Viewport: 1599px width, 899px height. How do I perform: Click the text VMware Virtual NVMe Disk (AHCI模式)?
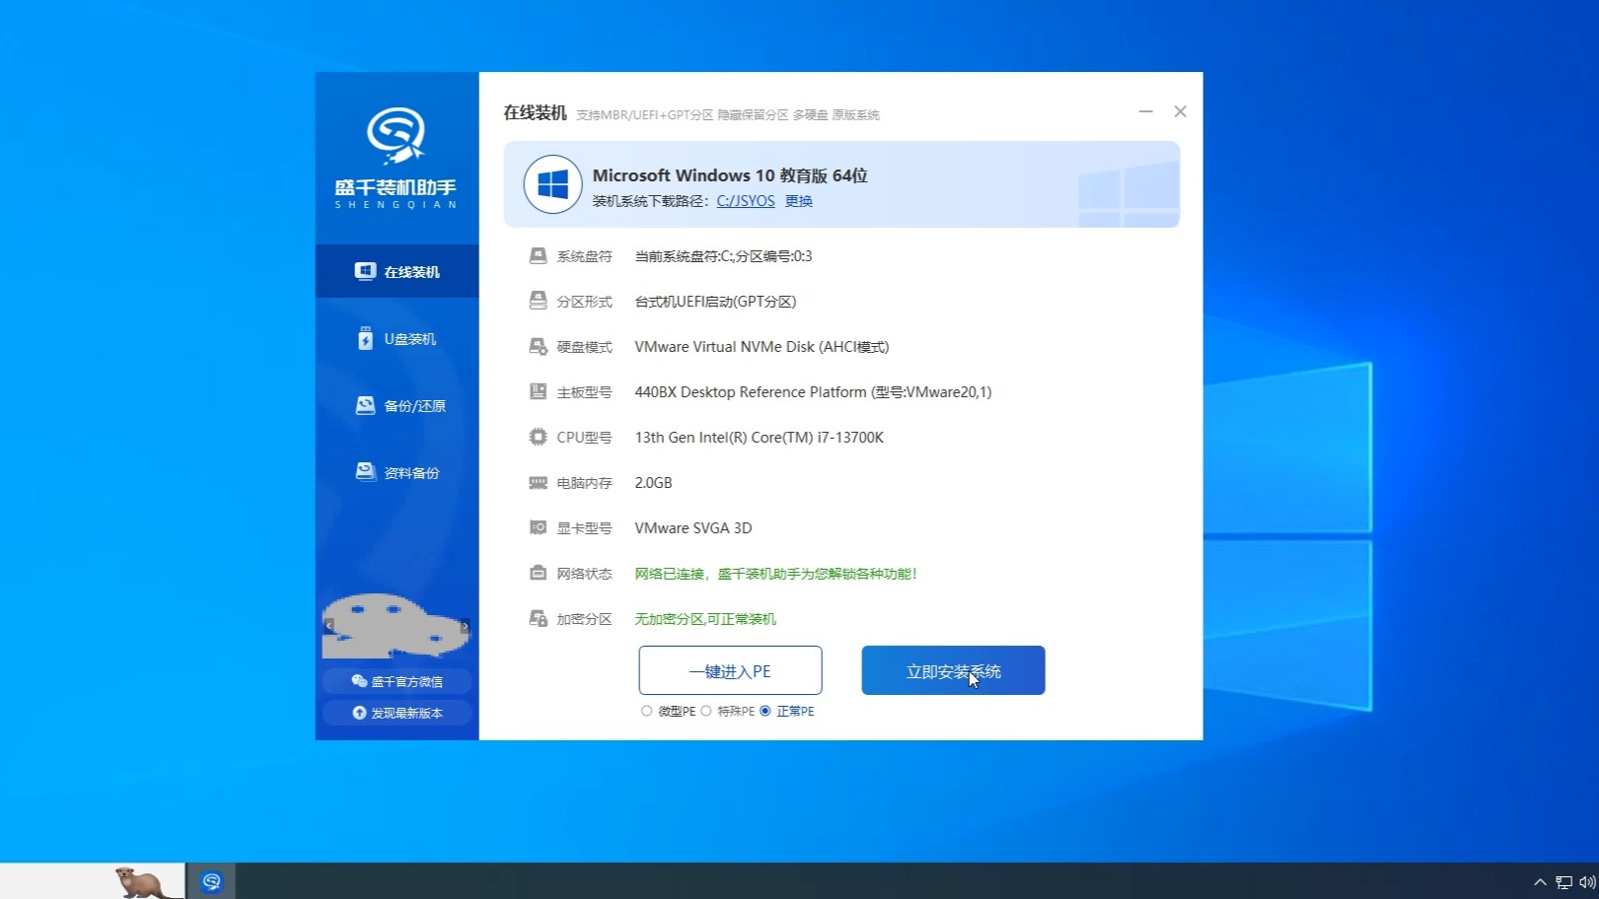click(762, 347)
